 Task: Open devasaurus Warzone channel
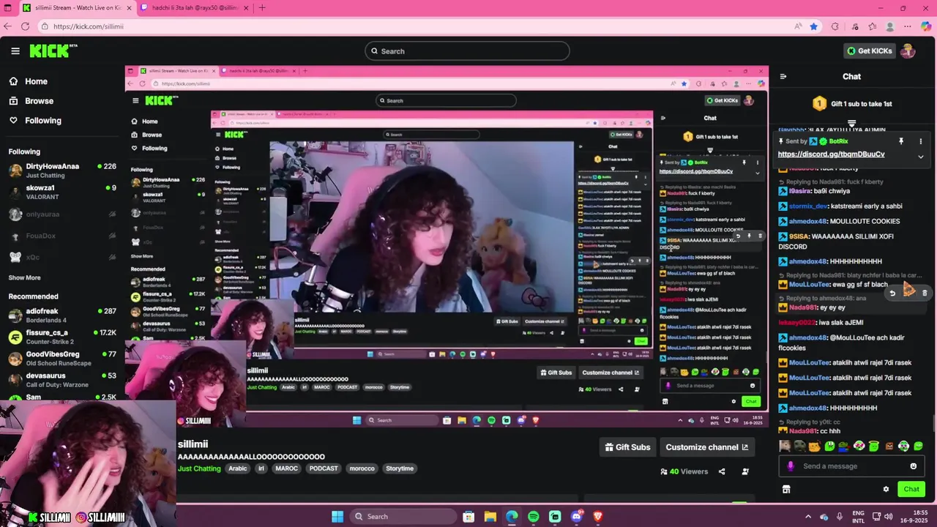pos(62,380)
